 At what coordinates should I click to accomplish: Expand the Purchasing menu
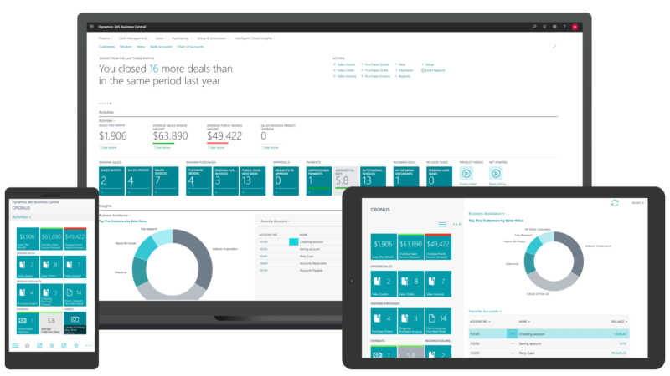point(182,38)
